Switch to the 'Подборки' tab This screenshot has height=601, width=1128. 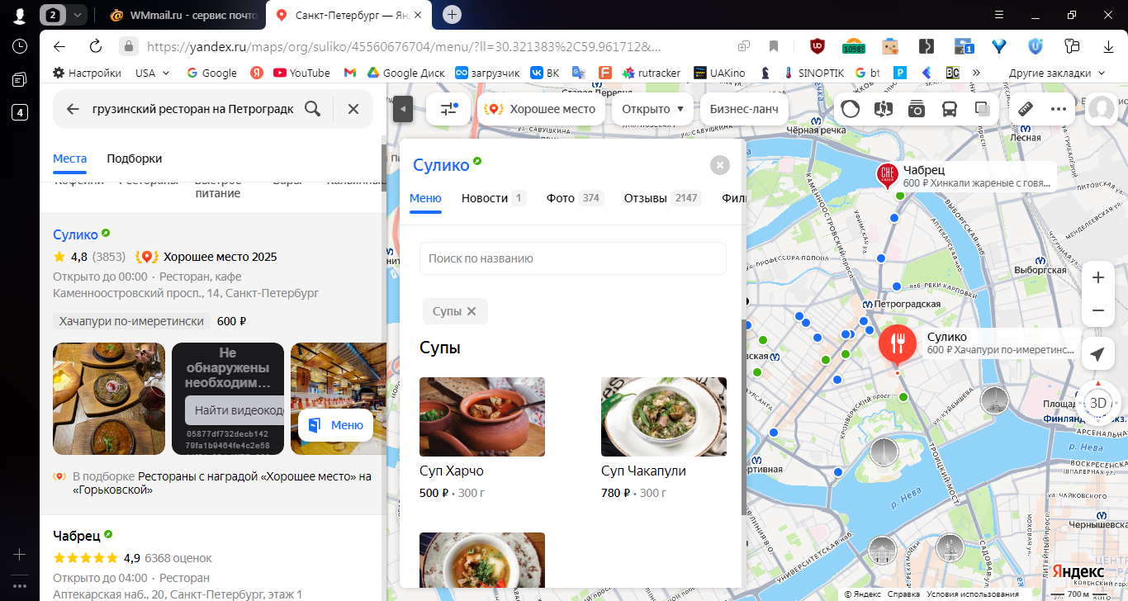[135, 159]
